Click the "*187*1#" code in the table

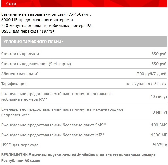[x=160, y=145]
